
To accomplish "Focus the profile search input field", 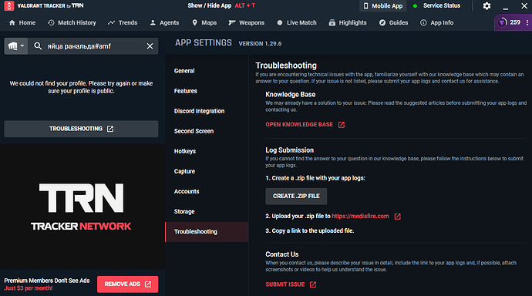I will tap(93, 46).
